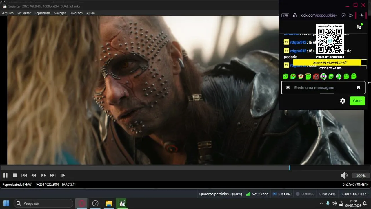This screenshot has width=371, height=209.
Task: Pick the eighth green and white emote
Action: pyautogui.click(x=339, y=76)
